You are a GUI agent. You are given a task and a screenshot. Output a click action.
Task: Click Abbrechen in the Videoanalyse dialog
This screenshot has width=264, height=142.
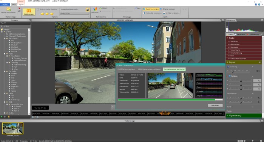click(215, 106)
